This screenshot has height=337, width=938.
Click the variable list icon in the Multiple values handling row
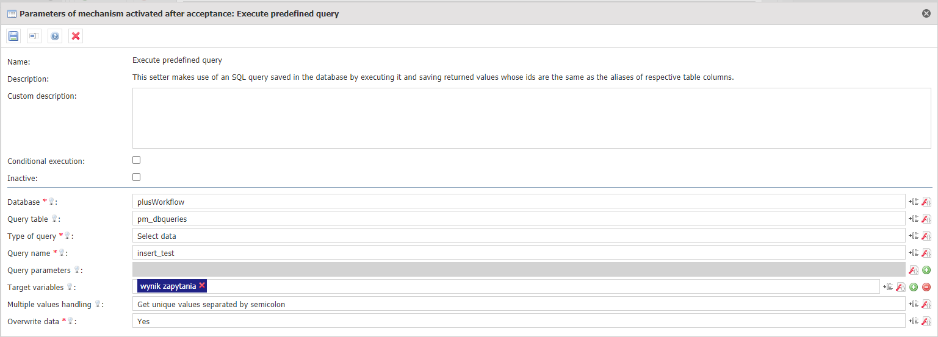tap(914, 304)
